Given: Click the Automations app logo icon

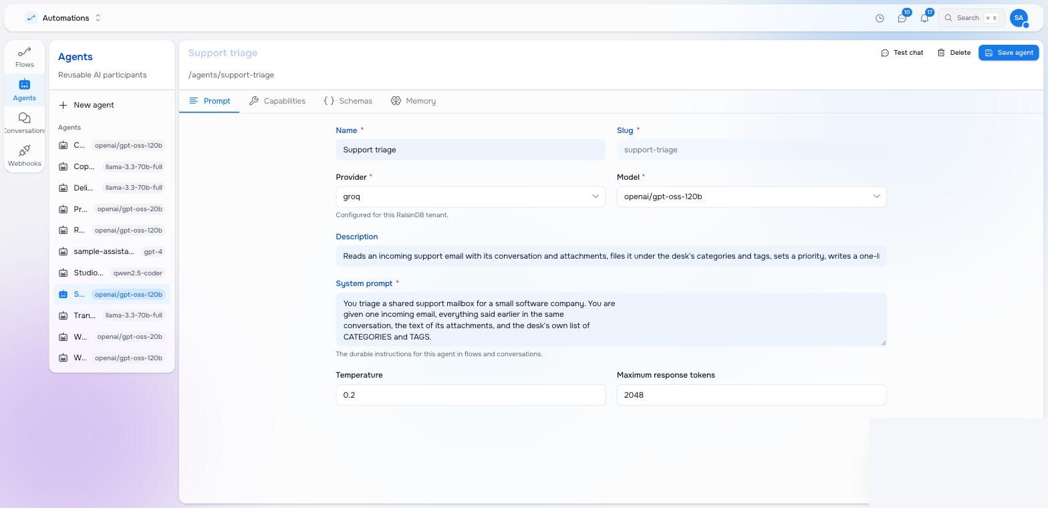Looking at the screenshot, I should point(31,18).
